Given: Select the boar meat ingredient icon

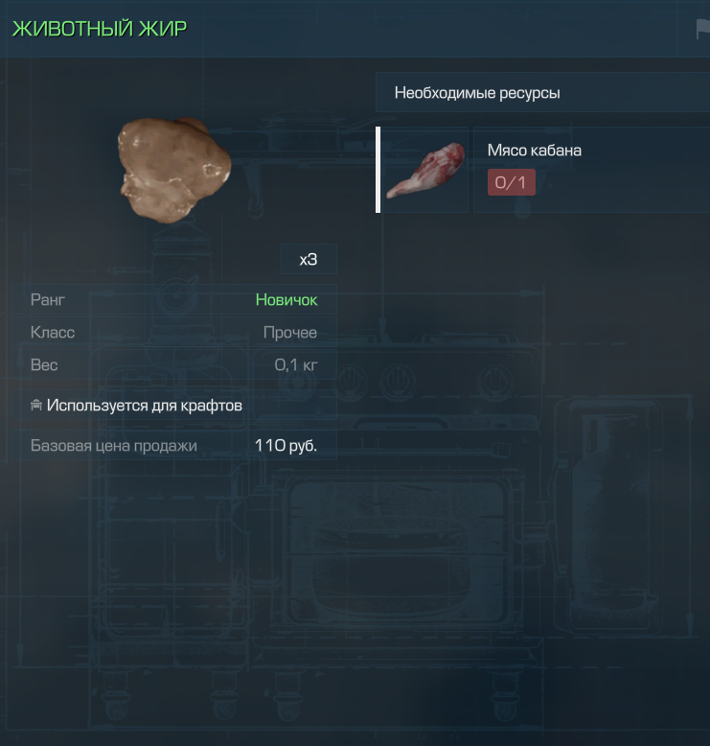Looking at the screenshot, I should (425, 170).
